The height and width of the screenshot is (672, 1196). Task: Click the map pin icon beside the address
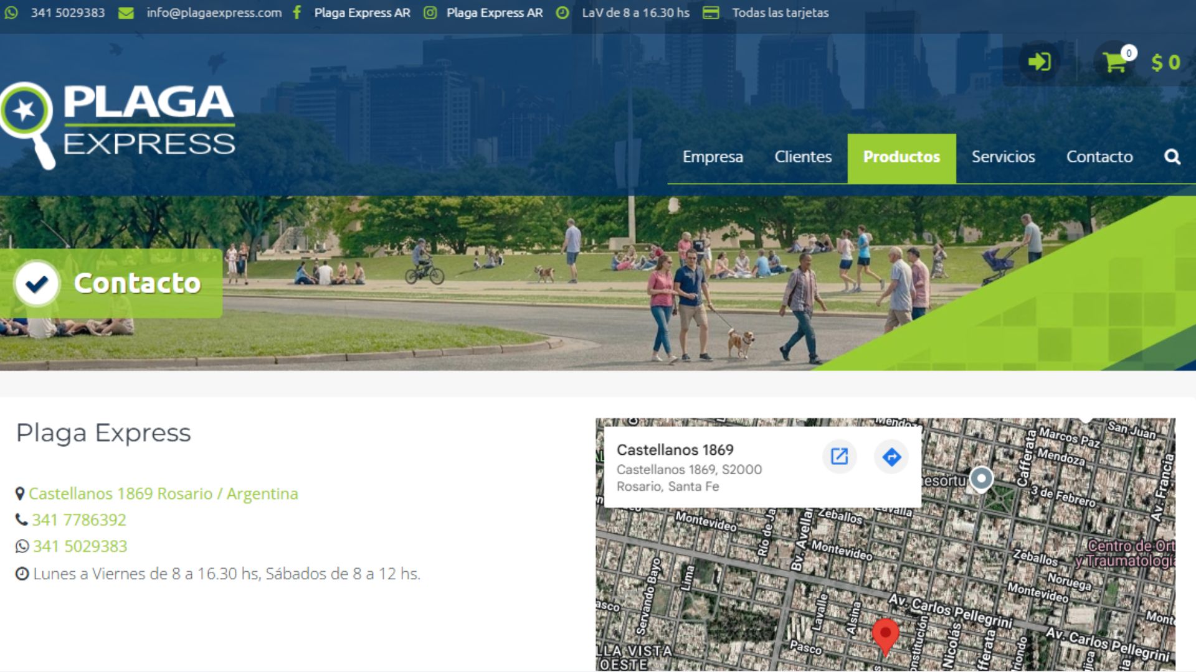click(x=20, y=494)
